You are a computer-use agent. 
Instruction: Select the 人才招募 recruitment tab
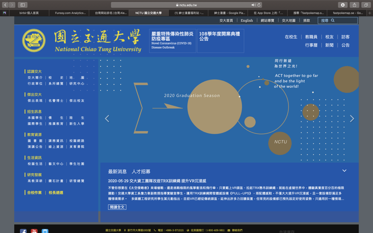[x=141, y=172]
